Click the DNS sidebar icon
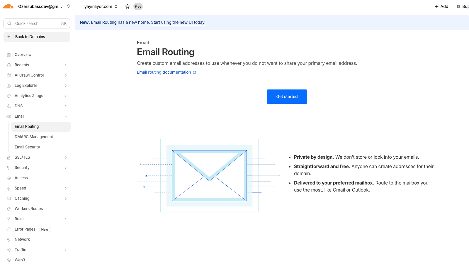This screenshot has height=264, width=469. tap(9, 106)
